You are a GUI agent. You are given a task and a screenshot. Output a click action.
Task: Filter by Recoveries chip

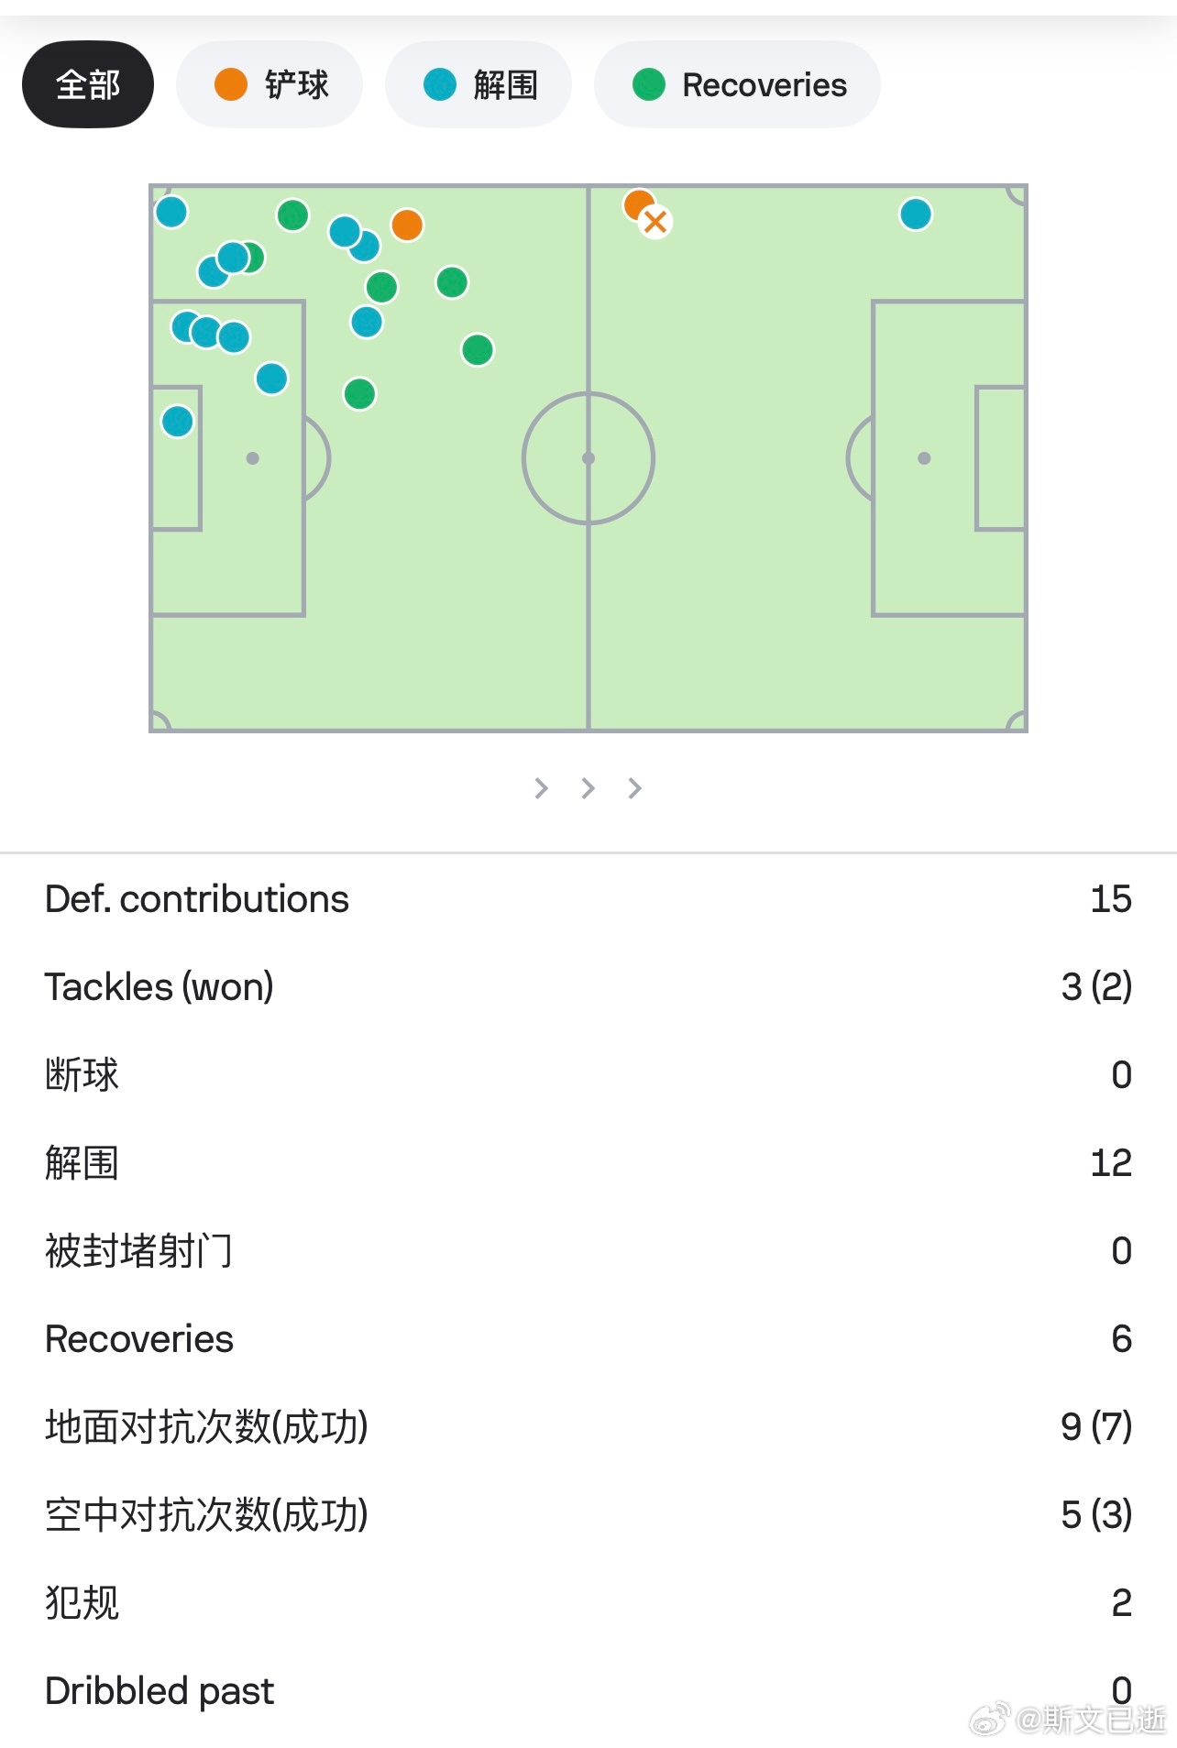737,84
